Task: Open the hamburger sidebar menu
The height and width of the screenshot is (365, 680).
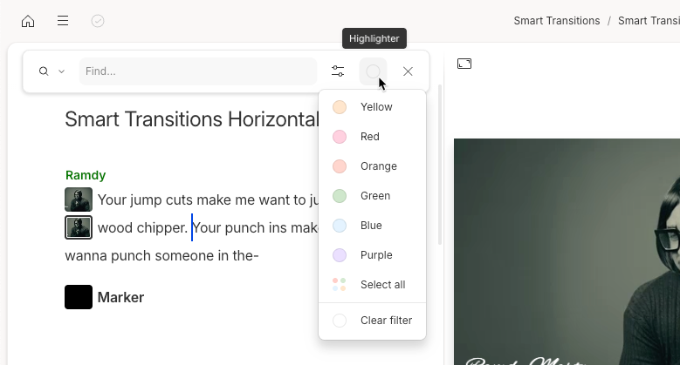Action: [x=63, y=21]
